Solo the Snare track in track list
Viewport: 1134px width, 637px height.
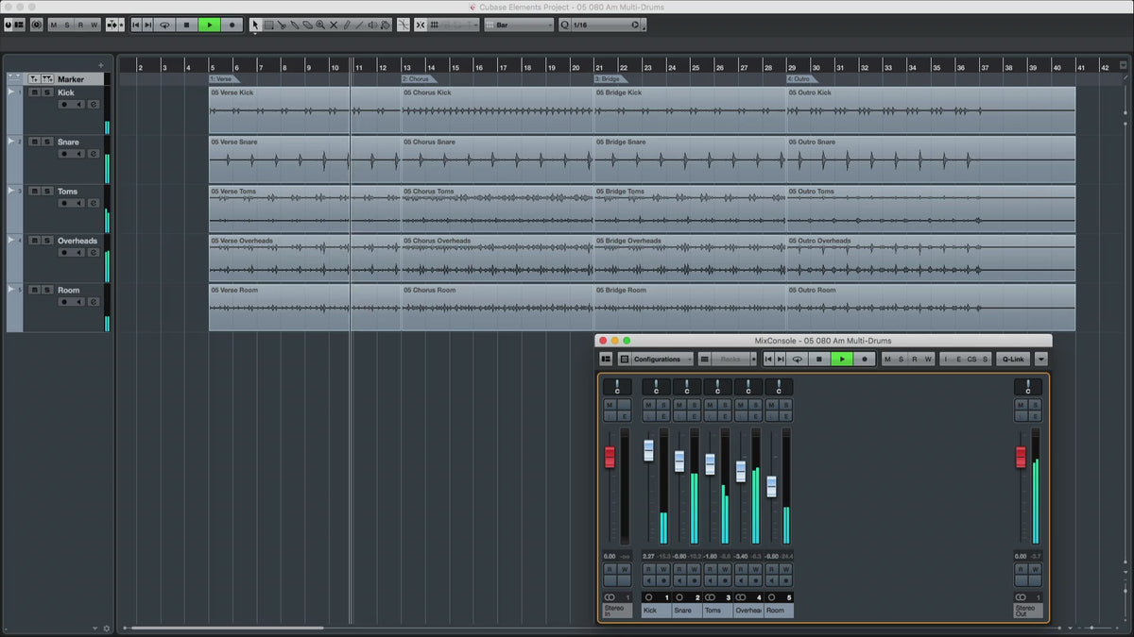tap(46, 142)
